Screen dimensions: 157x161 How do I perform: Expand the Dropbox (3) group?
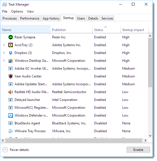[4, 53]
